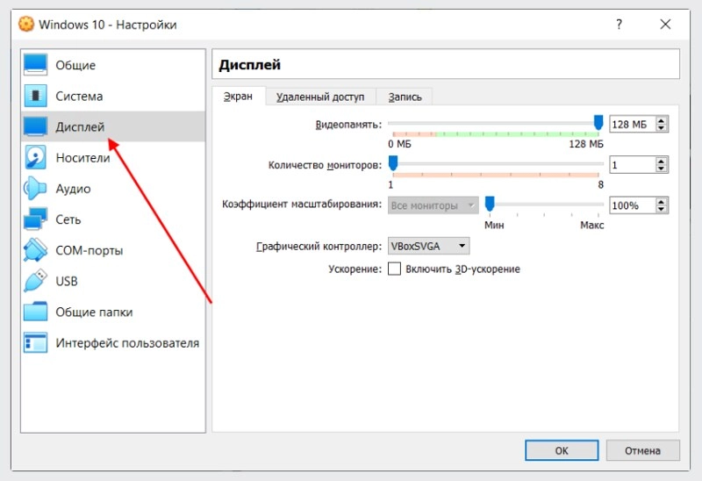Open the Сеть network icon
Image resolution: width=702 pixels, height=481 pixels.
tap(35, 219)
